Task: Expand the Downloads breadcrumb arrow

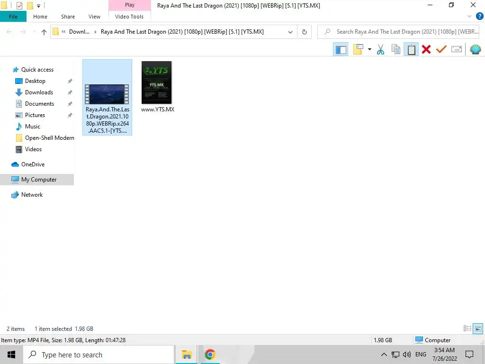Action: tap(95, 32)
